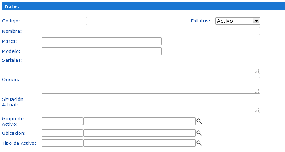Select the Modelo text field
The width and height of the screenshot is (285, 152).
102,51
